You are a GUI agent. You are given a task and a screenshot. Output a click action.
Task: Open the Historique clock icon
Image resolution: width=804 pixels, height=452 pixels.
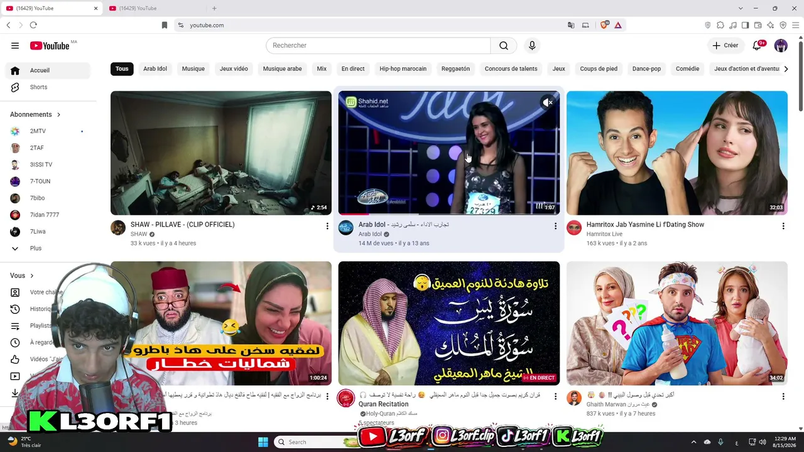click(x=15, y=309)
